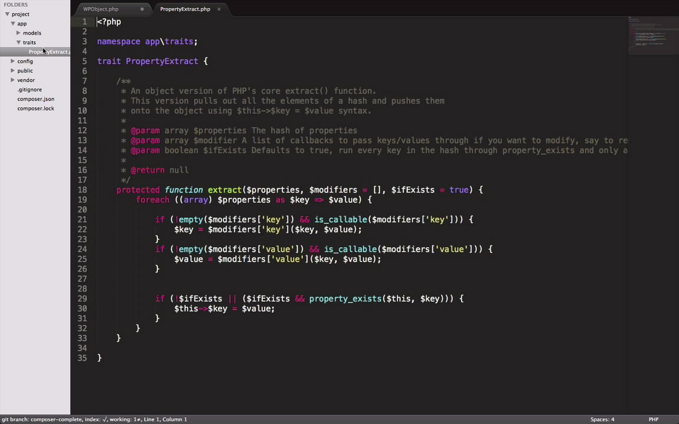Viewport: 679px width, 424px height.
Task: Open .gitignore in the sidebar
Action: [29, 90]
